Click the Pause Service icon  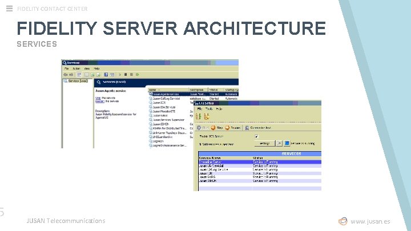click(131, 75)
